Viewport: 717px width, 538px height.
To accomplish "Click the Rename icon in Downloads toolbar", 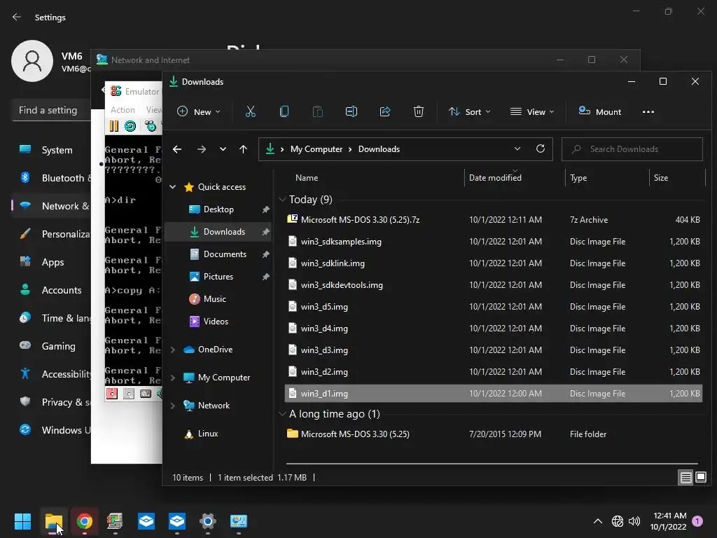I will click(351, 111).
